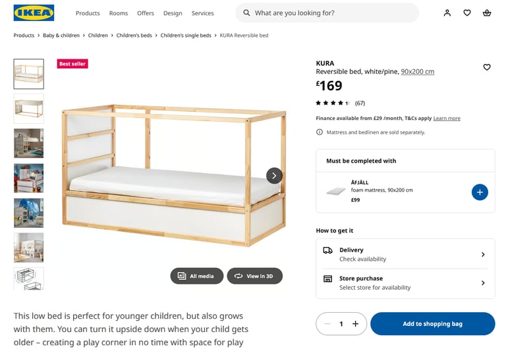Screen dimensions: 506x351
Task: Save KURA bed to favourites heart
Action: tap(487, 67)
